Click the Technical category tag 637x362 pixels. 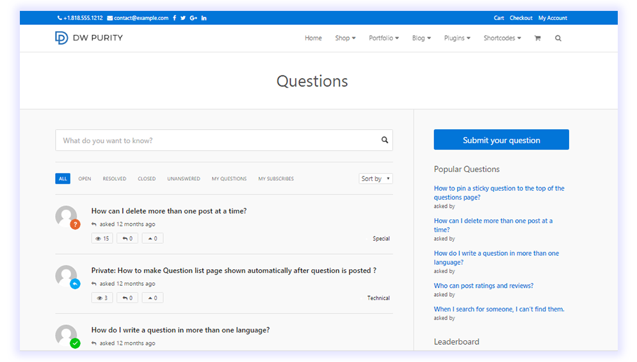point(378,298)
